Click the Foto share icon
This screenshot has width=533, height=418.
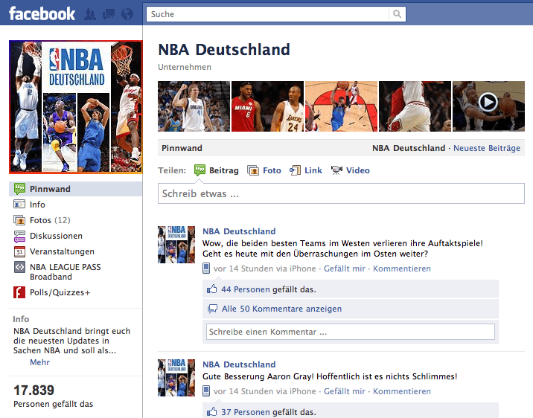pyautogui.click(x=253, y=170)
